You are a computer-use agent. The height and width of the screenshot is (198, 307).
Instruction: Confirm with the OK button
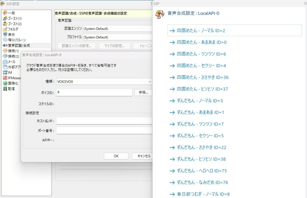(116, 156)
